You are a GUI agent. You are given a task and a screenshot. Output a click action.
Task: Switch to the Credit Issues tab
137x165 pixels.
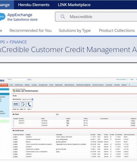19,85
